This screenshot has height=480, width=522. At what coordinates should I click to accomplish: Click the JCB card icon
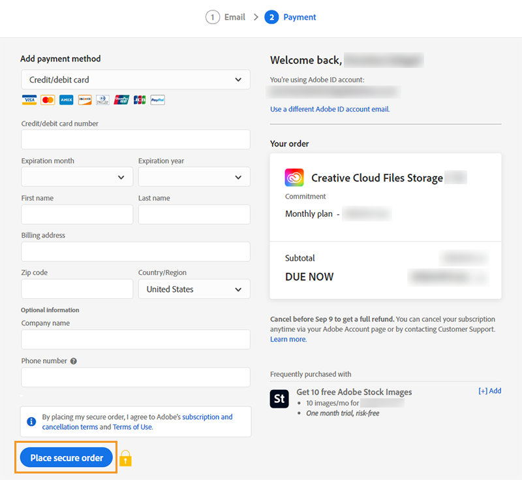coord(140,100)
